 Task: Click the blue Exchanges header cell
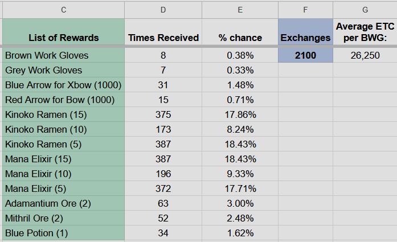point(305,32)
